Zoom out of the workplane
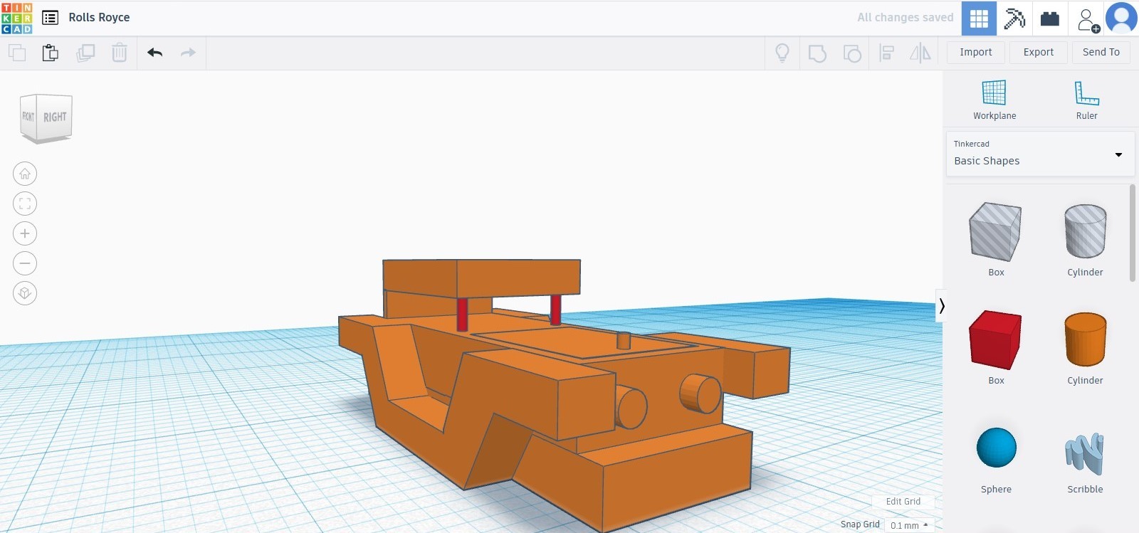 coord(25,263)
